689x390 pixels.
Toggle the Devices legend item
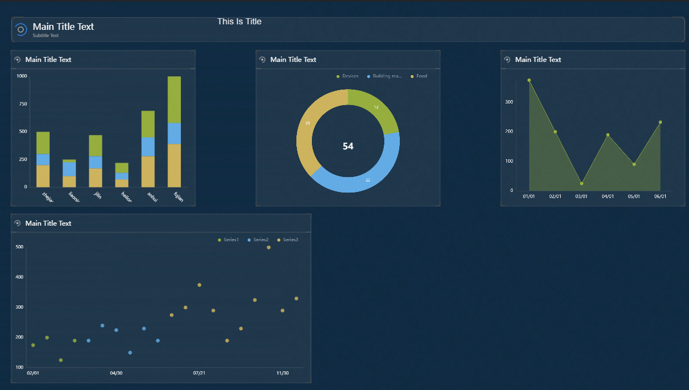coord(348,76)
